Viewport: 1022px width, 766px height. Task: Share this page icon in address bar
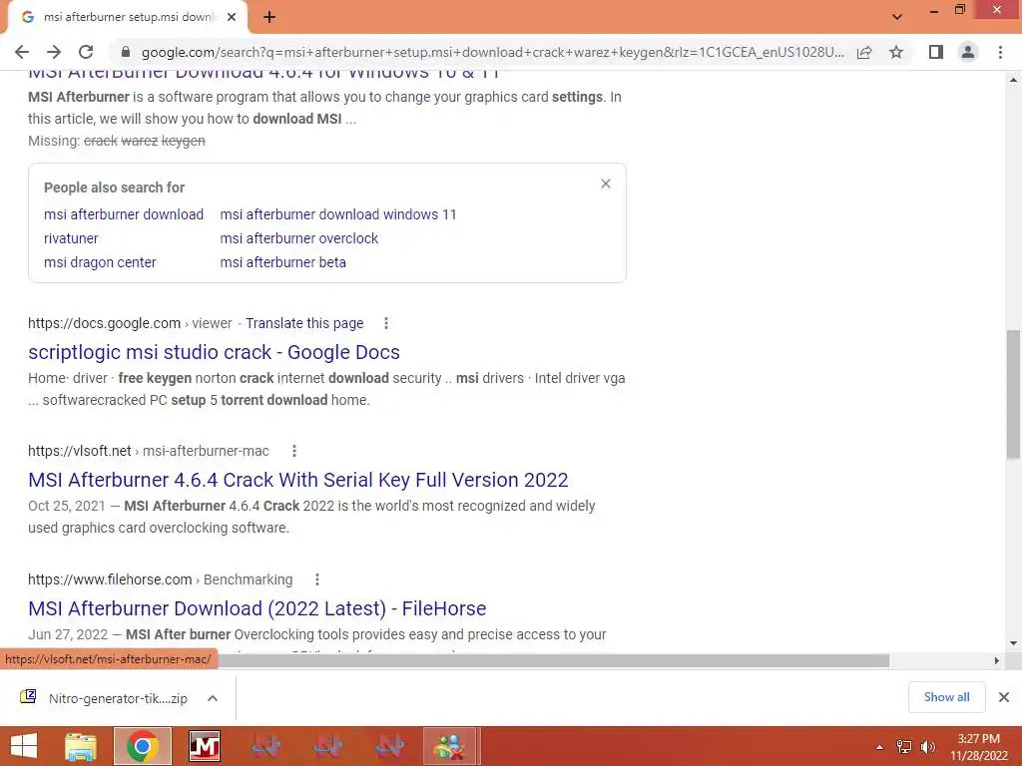[864, 52]
